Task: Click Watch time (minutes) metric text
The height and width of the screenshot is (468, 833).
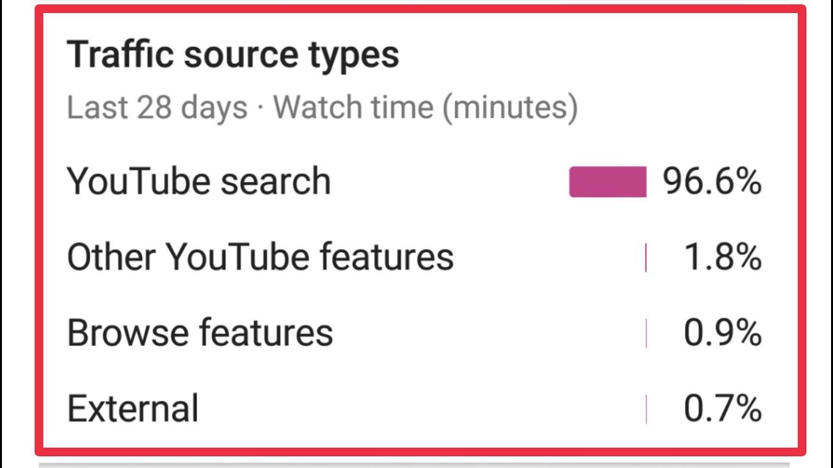Action: pos(426,107)
